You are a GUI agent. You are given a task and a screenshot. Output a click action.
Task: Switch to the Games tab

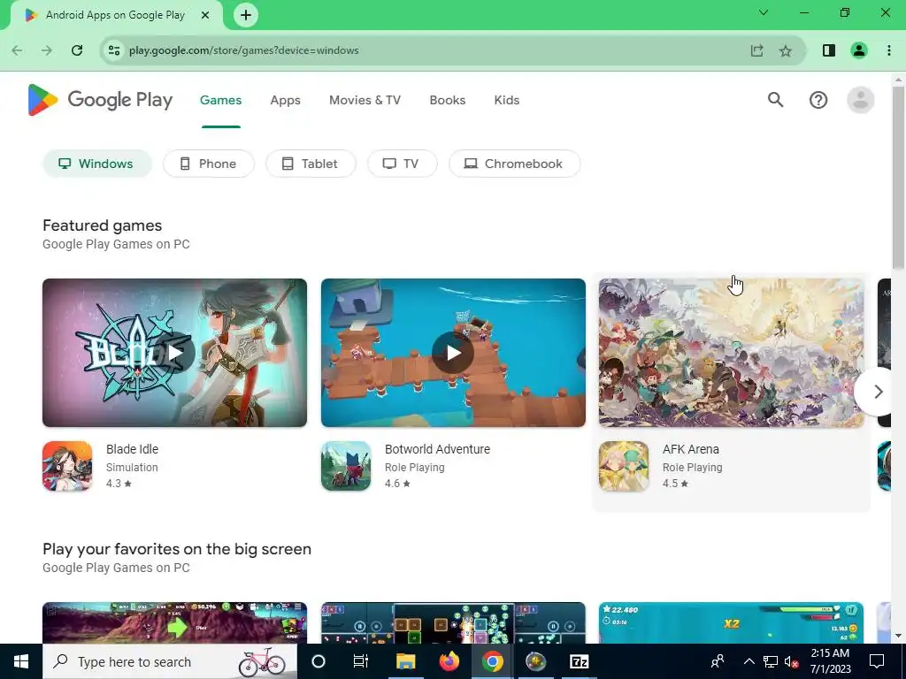(220, 100)
